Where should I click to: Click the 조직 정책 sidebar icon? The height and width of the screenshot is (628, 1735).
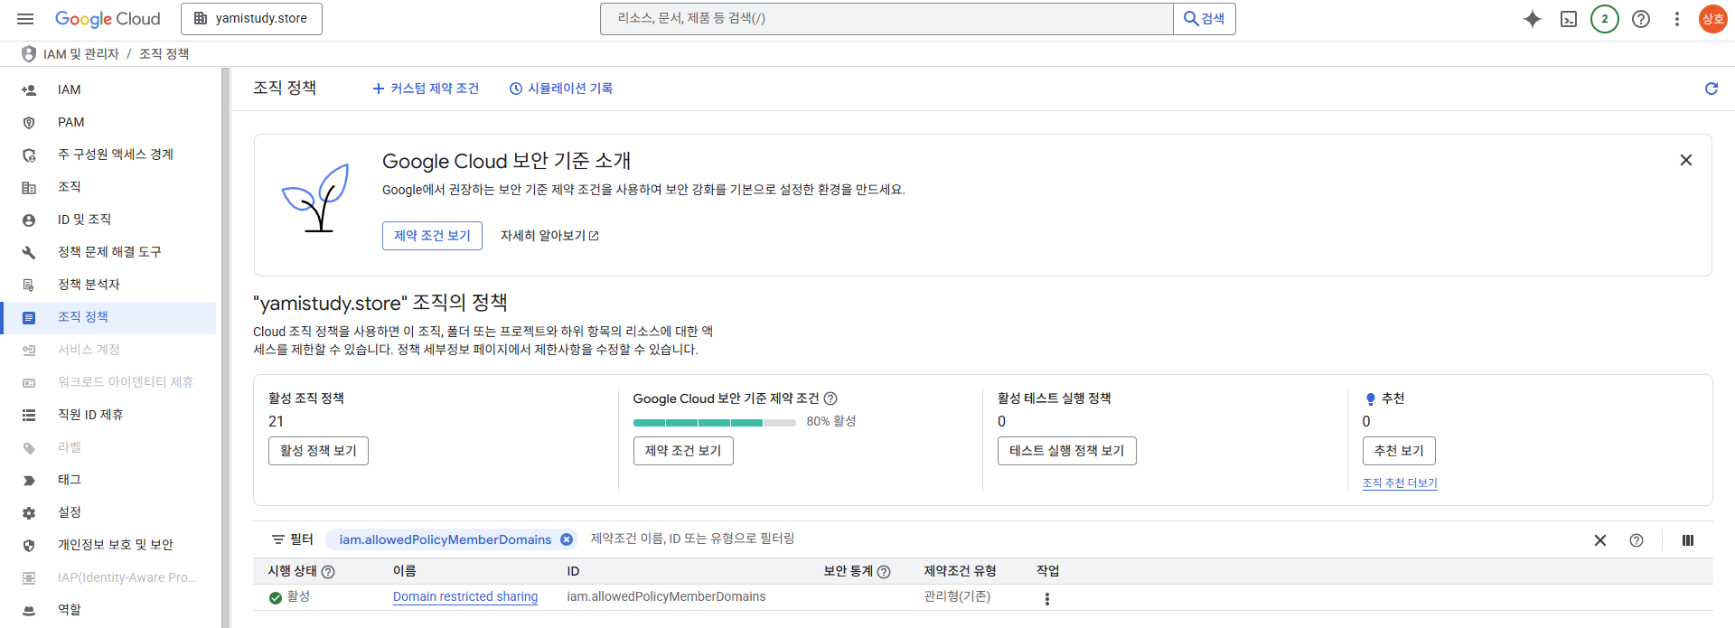coord(29,317)
